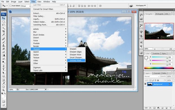Select the Hand tool

4,87
